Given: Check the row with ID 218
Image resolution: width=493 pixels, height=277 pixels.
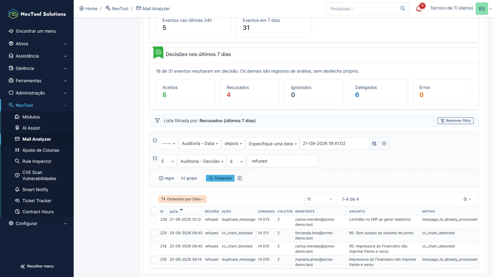Looking at the screenshot, I should [154, 247].
